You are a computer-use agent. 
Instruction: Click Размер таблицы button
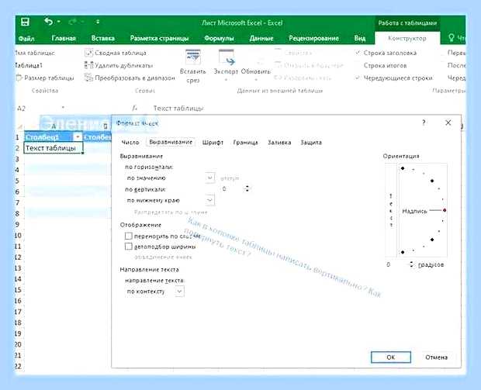[45, 78]
